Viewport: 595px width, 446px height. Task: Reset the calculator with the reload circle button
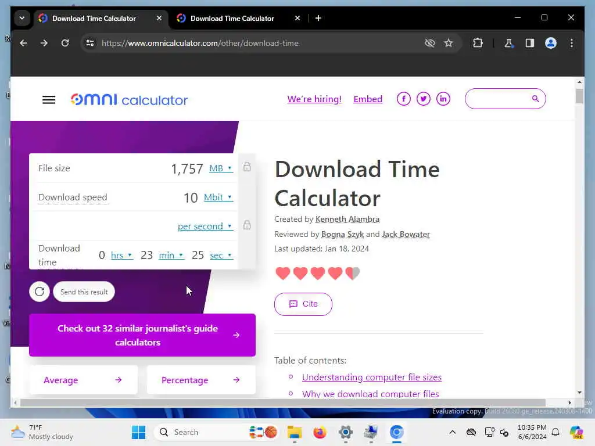pos(40,292)
